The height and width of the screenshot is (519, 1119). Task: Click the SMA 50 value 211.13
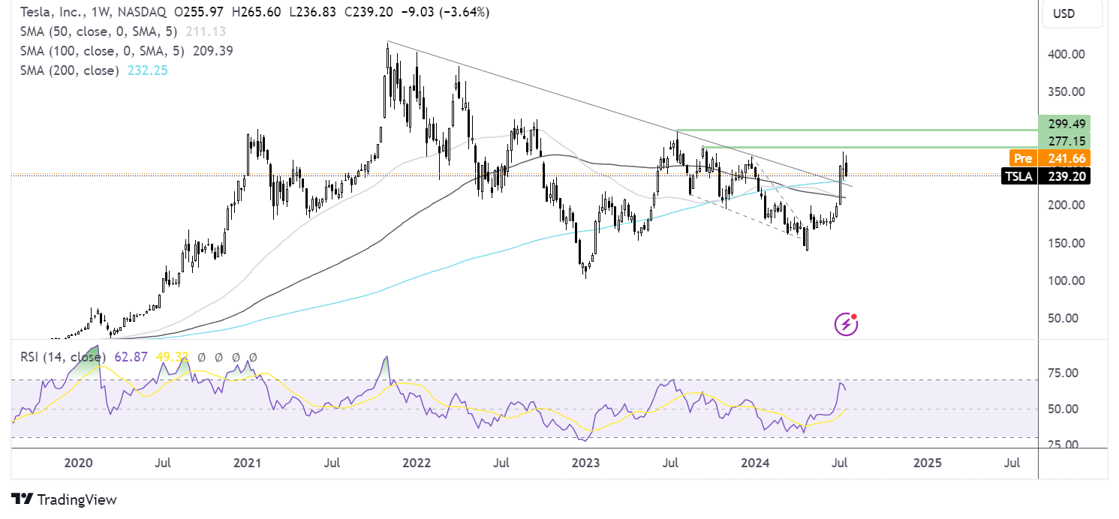coord(206,31)
